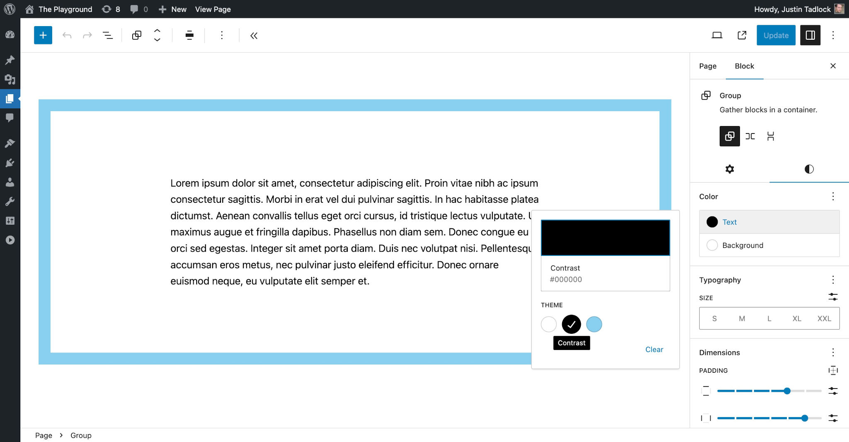This screenshot has width=849, height=442.
Task: Transform the Group into a Row layout
Action: (750, 136)
